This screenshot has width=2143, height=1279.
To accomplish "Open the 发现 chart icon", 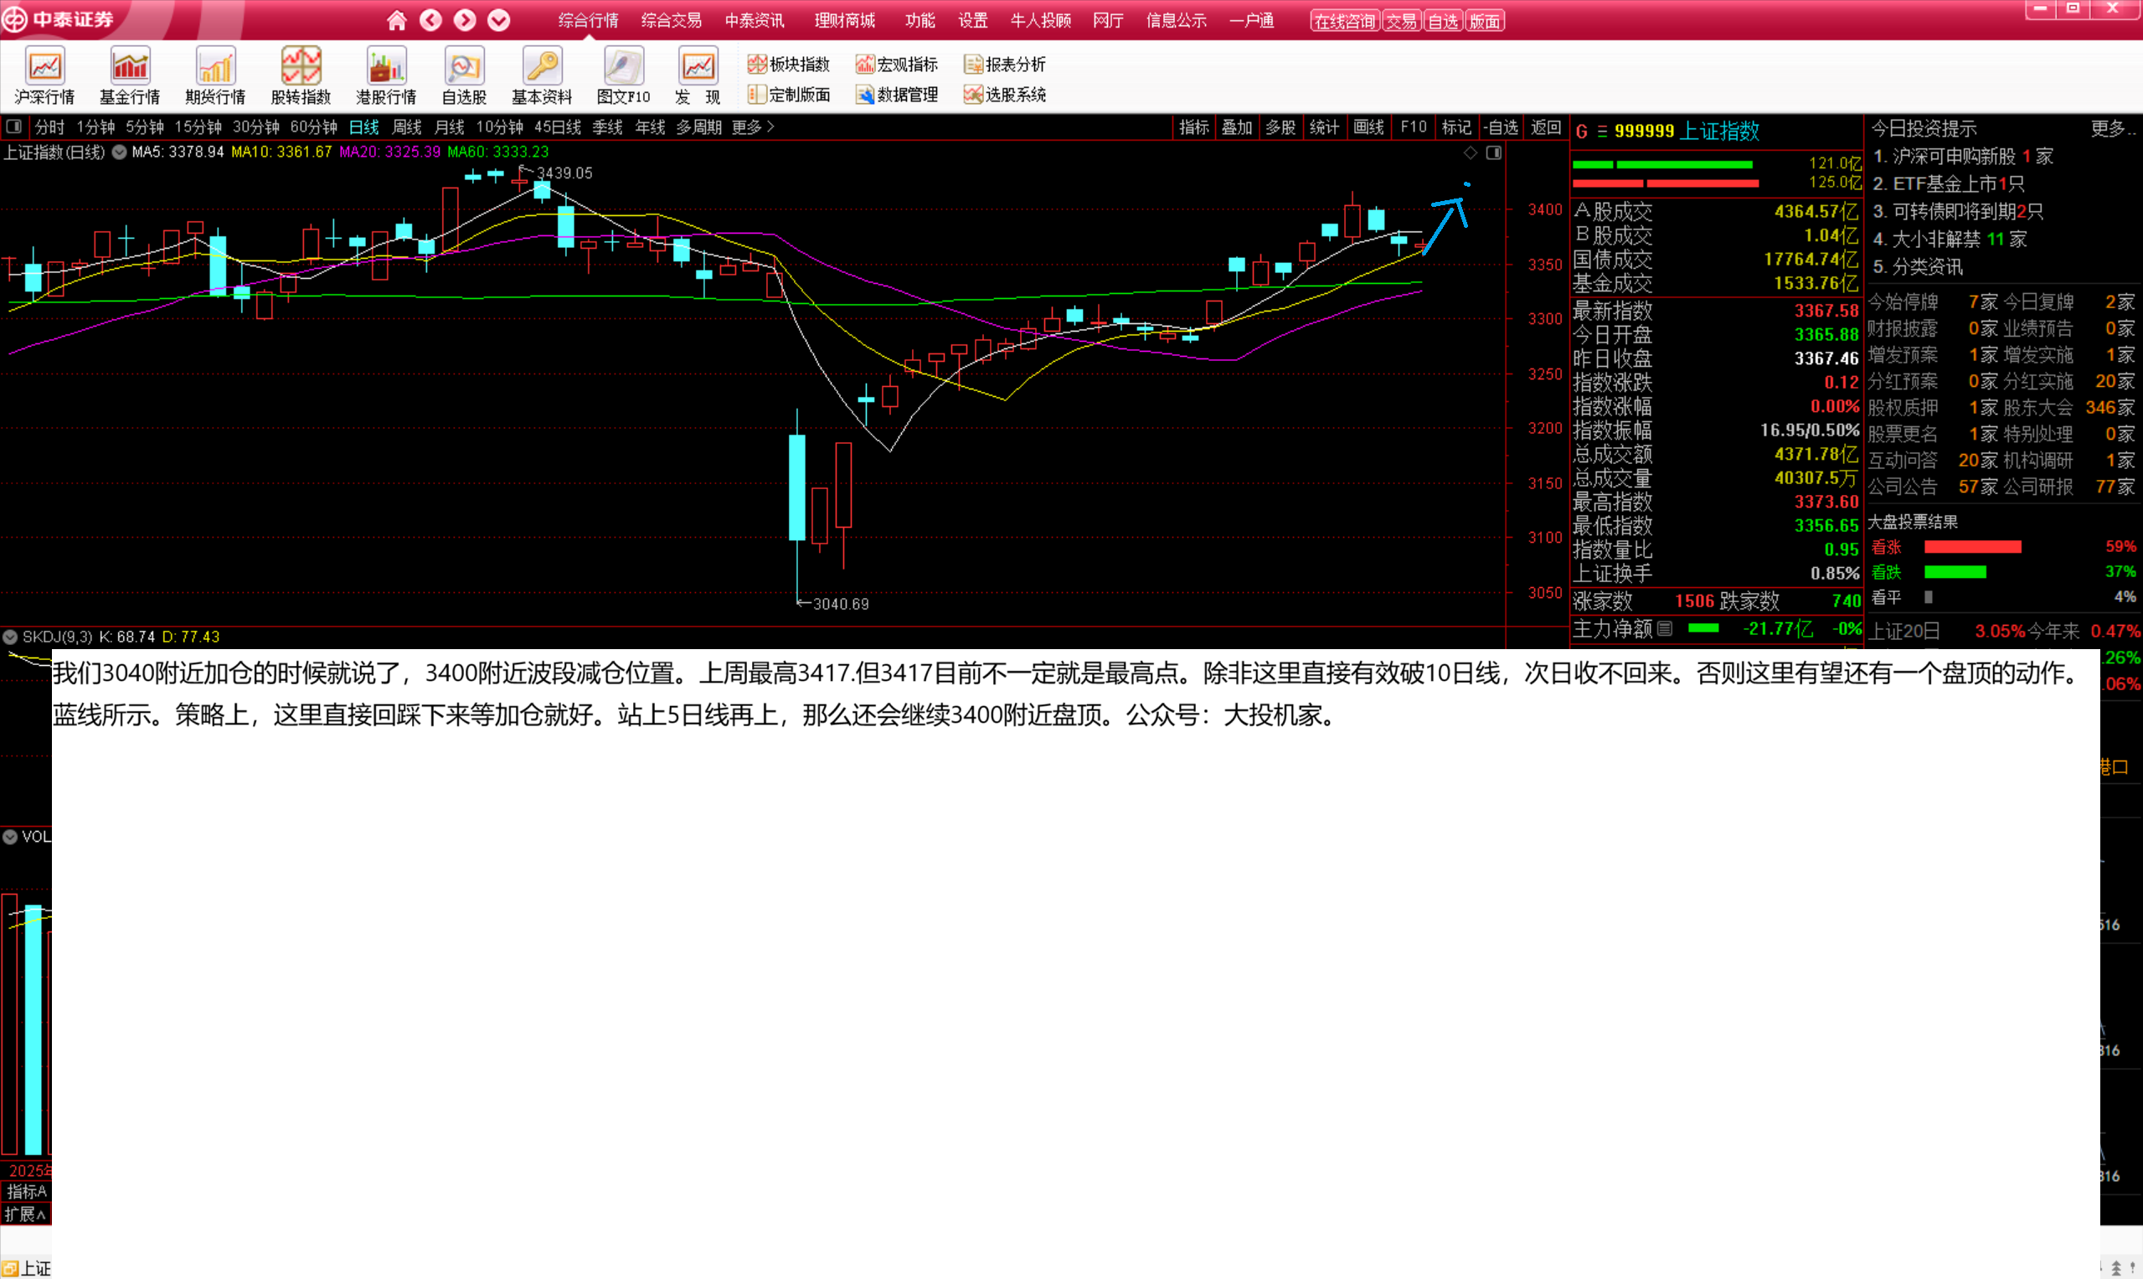I will pyautogui.click(x=698, y=76).
